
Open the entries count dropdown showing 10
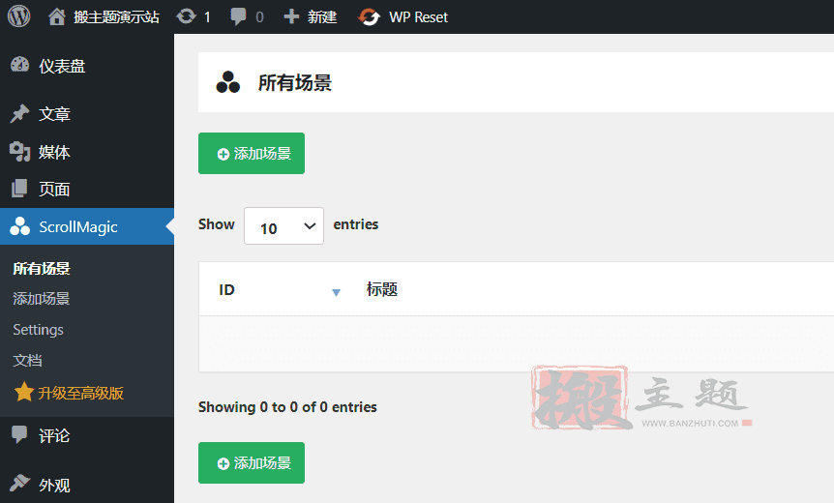click(x=284, y=226)
